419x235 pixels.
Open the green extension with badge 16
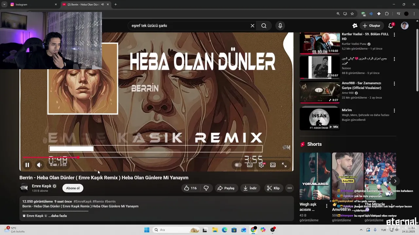[x=363, y=14]
